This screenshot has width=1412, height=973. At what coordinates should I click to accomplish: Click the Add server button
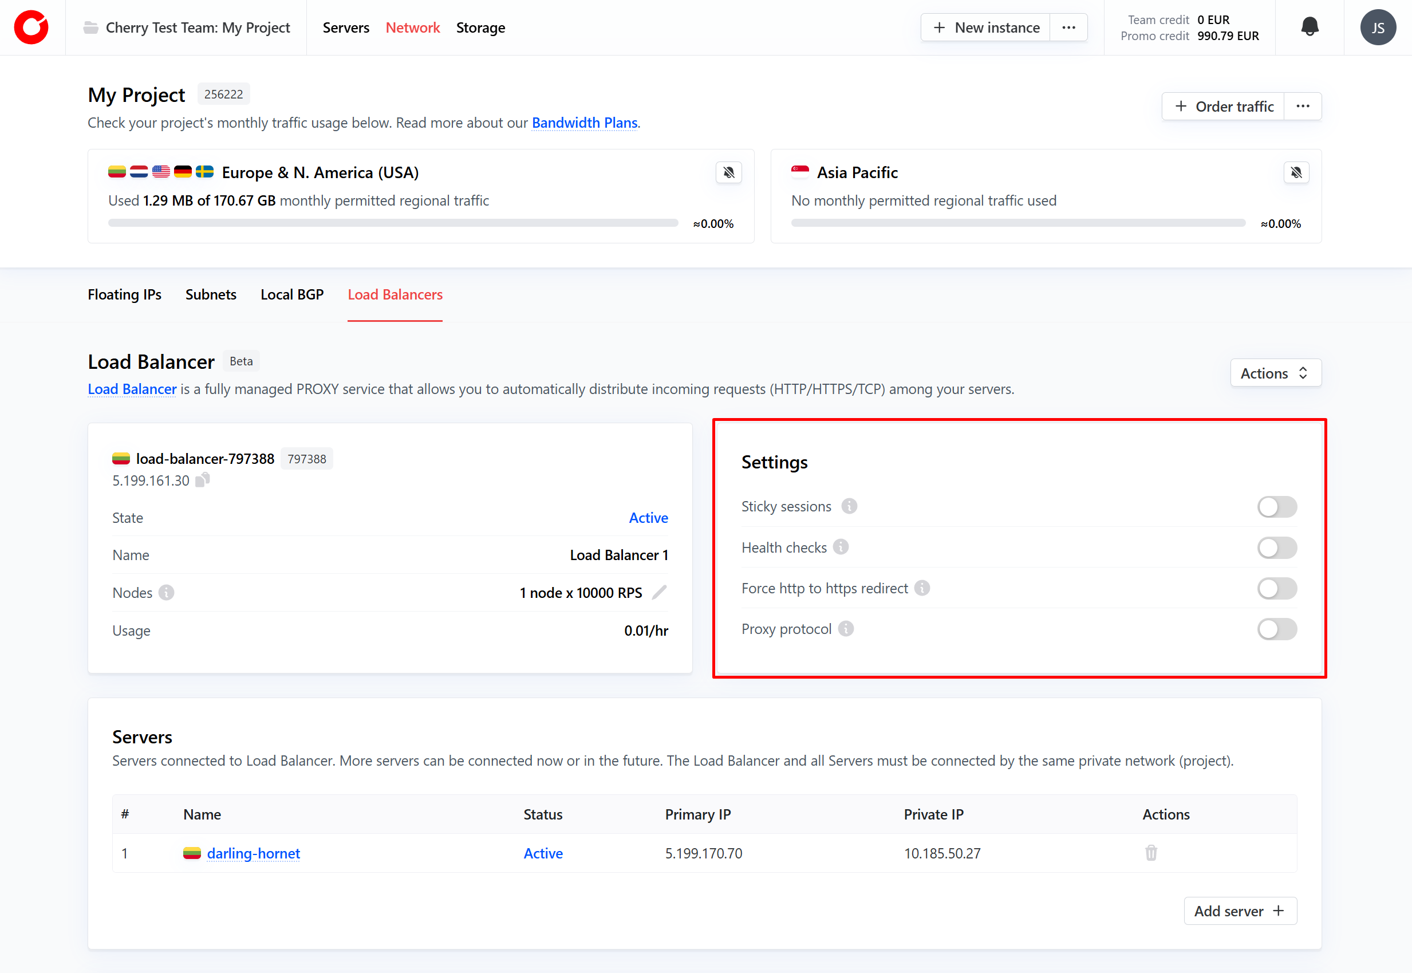coord(1240,911)
